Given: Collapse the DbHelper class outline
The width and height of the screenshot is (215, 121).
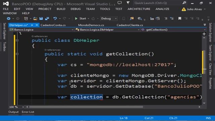Looking at the screenshot, I should (x=17, y=40).
